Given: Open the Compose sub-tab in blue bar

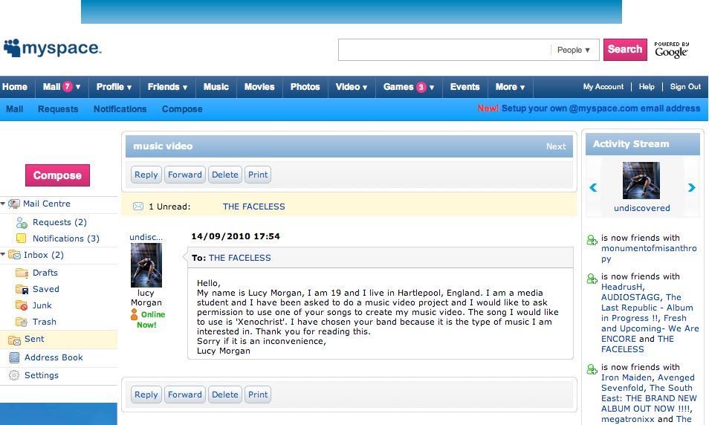Looking at the screenshot, I should click(x=182, y=109).
